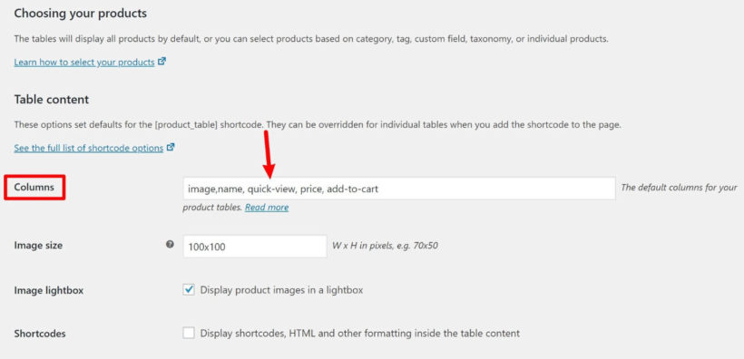This screenshot has height=359, width=744.
Task: Click the Image size setting label
Action: click(x=38, y=246)
